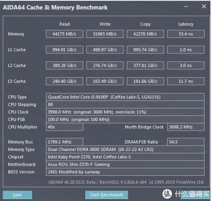Viewport: 212px width, 201px height.
Task: Close the Cache & Memory Benchmark window
Action: pos(204,6)
